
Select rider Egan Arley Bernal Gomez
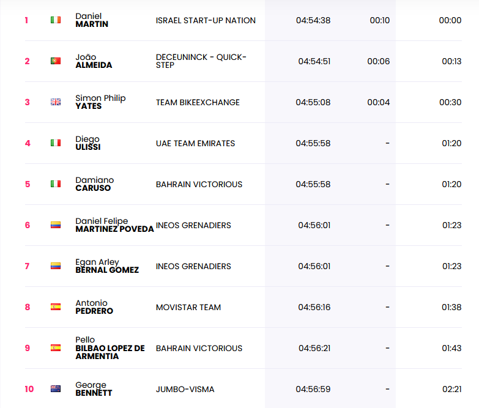(107, 266)
